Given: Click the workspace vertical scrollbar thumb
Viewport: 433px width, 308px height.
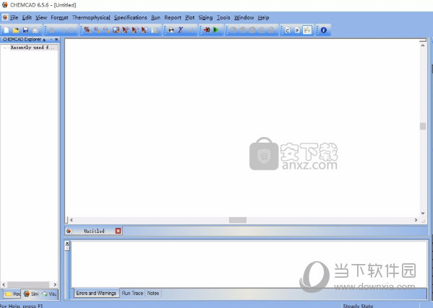Looking at the screenshot, I should pos(423,126).
